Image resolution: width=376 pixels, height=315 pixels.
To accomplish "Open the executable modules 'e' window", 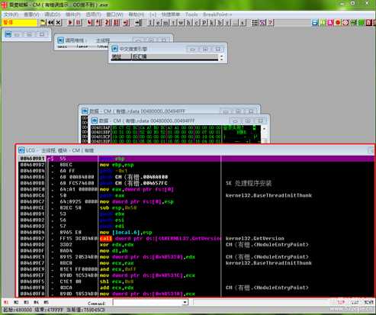I will pyautogui.click(x=158, y=23).
